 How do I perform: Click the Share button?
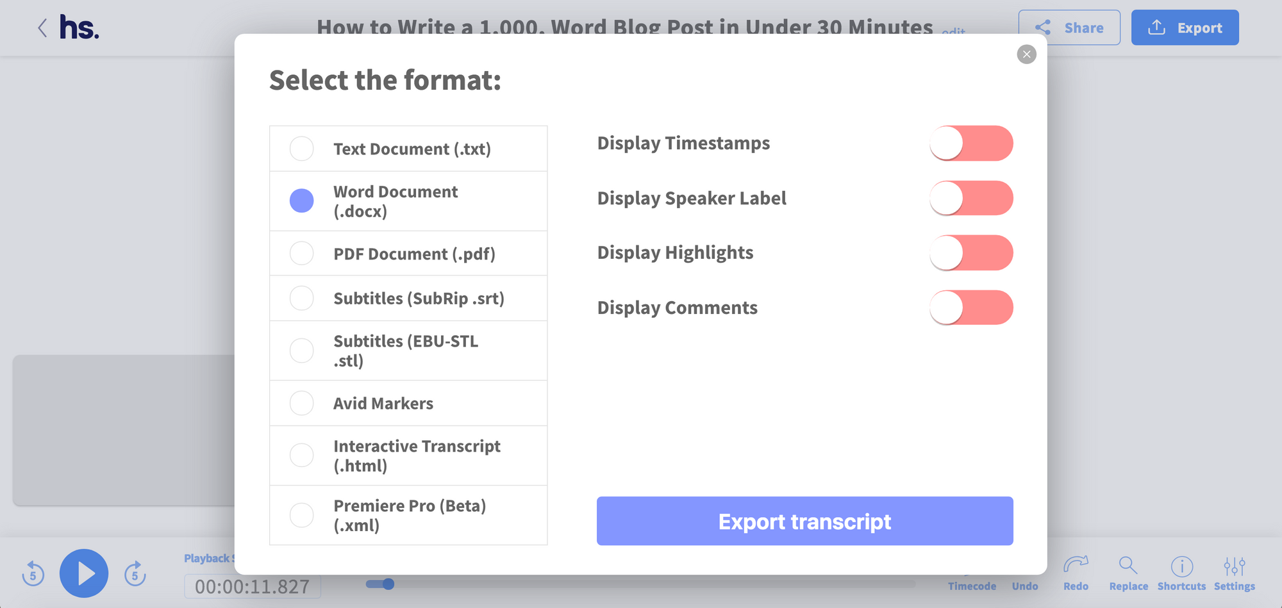[1069, 28]
